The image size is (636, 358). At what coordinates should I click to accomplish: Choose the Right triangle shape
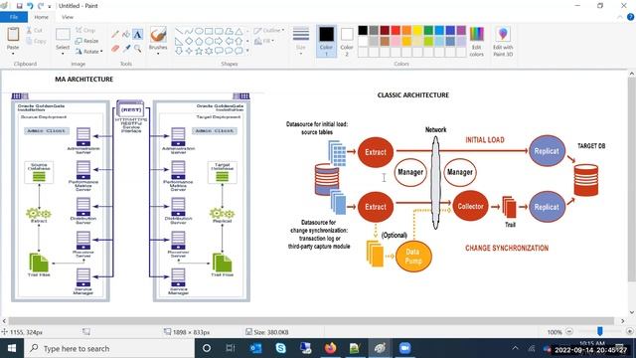(x=179, y=41)
